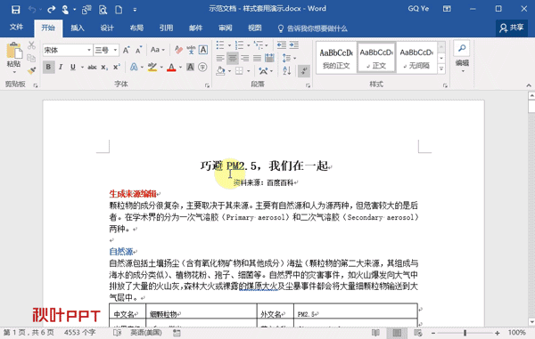Click the Borders grid icon
535x339 pixels.
[x=239, y=71]
